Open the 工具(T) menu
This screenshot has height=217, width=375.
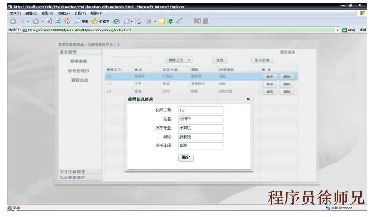(80, 14)
